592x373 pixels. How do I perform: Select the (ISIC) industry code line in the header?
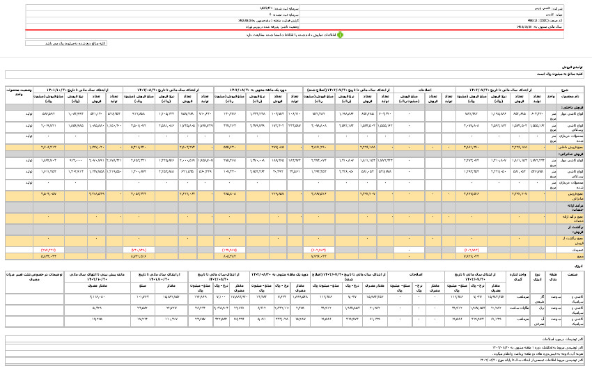[545, 21]
